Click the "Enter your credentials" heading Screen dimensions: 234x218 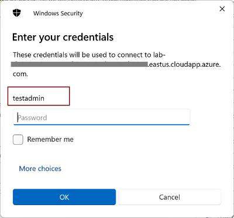(x=63, y=37)
